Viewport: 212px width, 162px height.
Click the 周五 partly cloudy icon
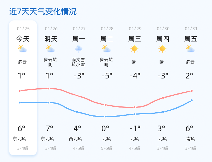tap(190, 49)
